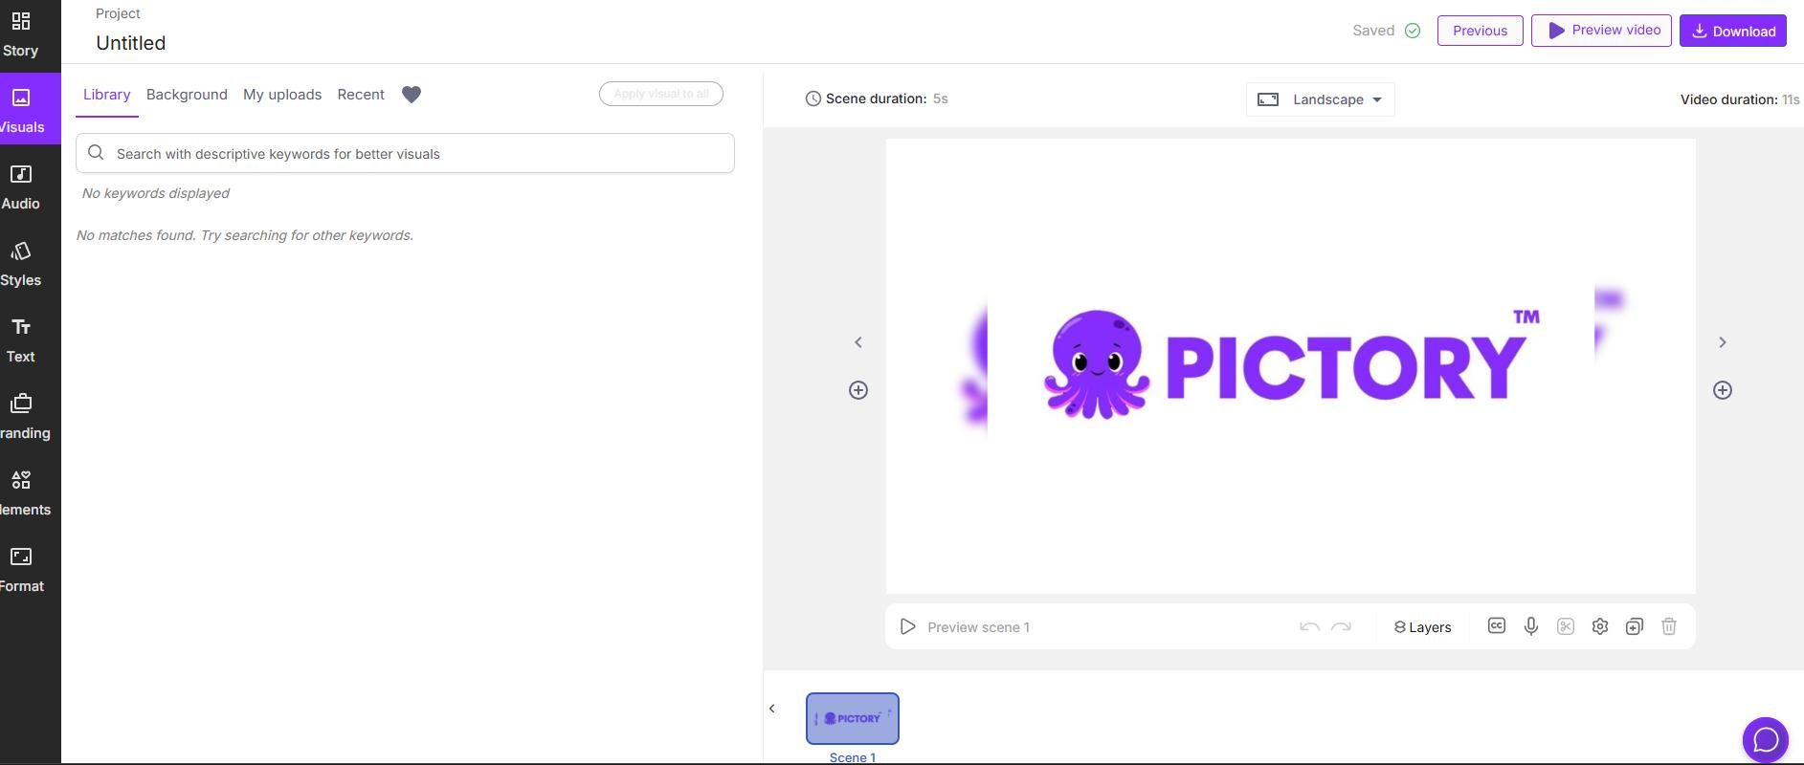This screenshot has width=1804, height=765.
Task: Go to the next scene arrow
Action: (1723, 342)
